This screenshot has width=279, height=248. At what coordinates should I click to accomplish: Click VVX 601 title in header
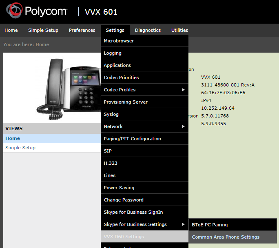(x=101, y=12)
